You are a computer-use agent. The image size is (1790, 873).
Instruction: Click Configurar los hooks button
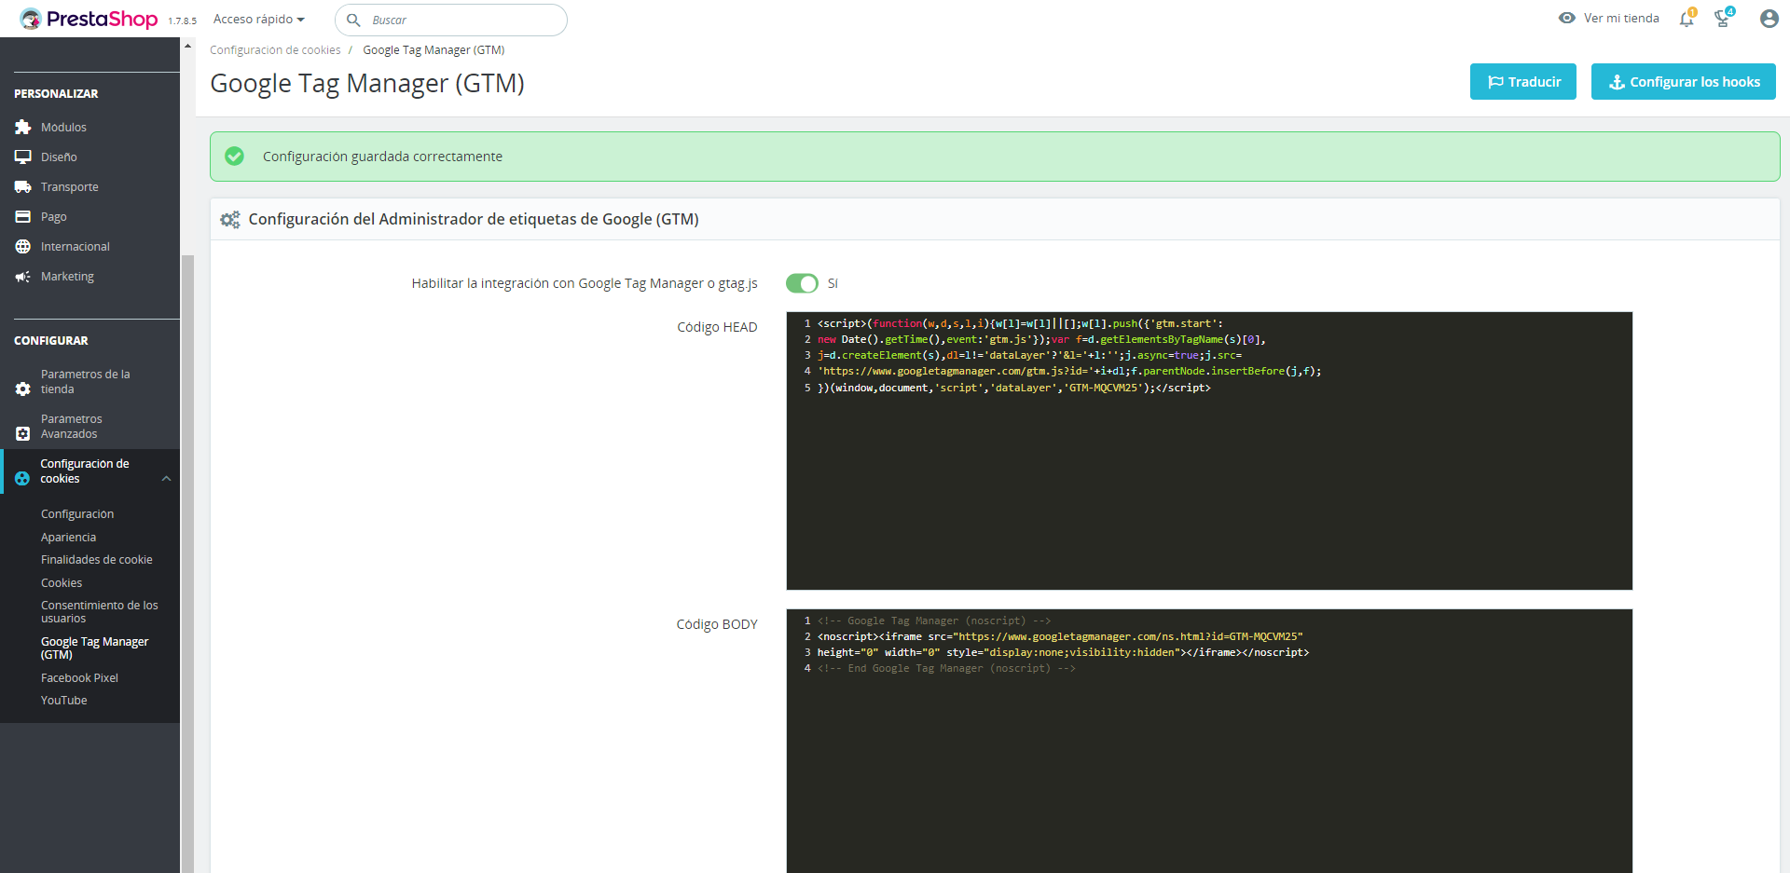(x=1683, y=82)
